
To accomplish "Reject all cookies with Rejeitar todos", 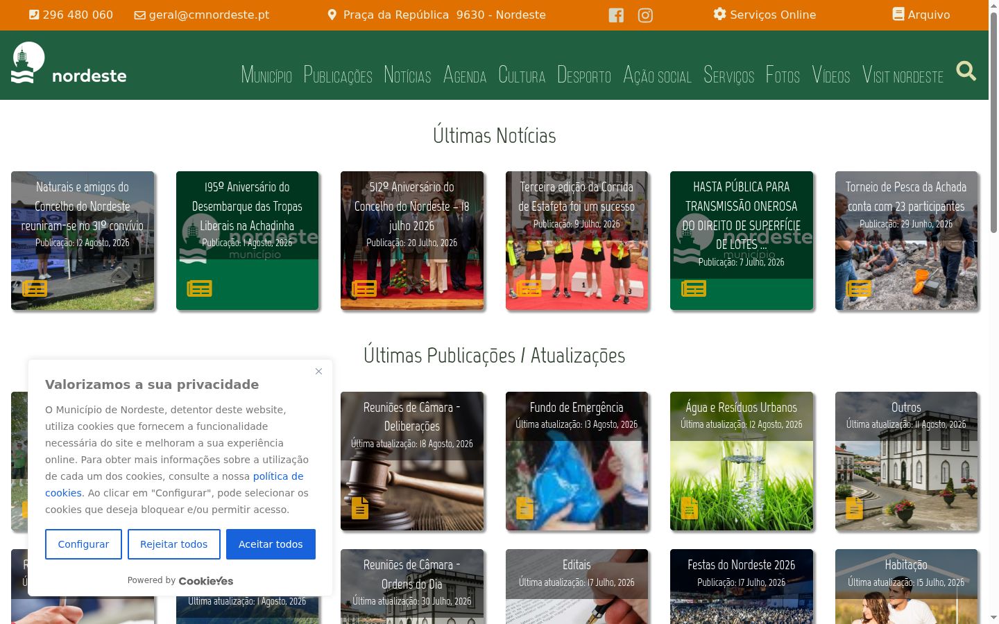I will coord(174,544).
